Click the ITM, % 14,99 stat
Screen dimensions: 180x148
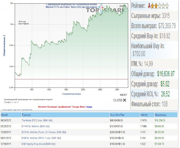tap(142, 64)
